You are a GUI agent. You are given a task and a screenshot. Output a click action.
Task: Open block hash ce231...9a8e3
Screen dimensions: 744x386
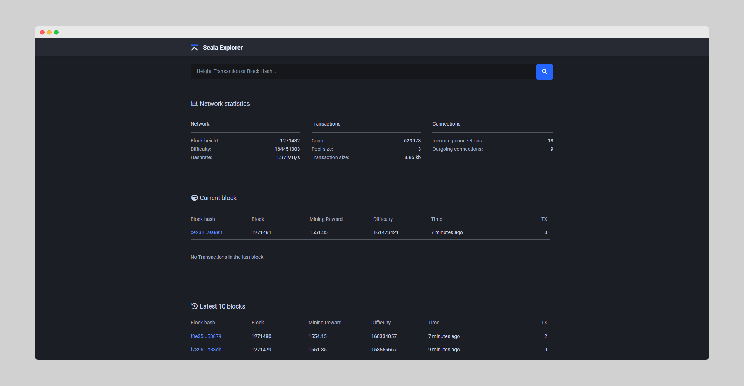[206, 232]
